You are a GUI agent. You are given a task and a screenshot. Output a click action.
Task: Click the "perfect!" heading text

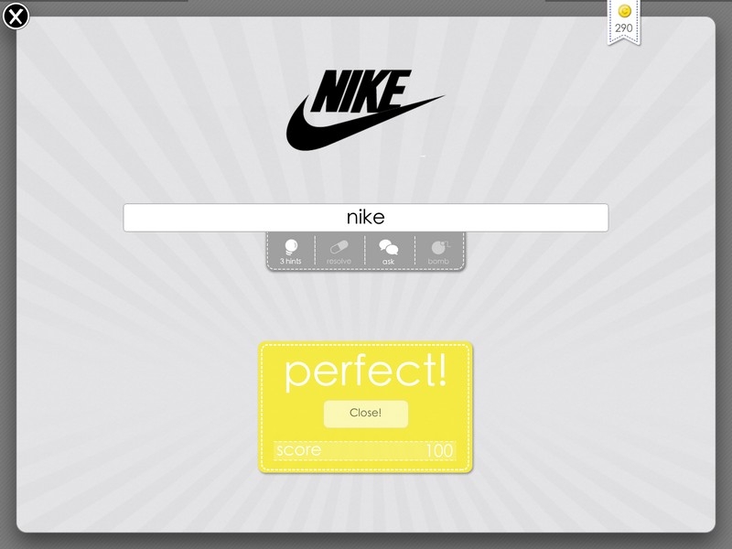[365, 372]
